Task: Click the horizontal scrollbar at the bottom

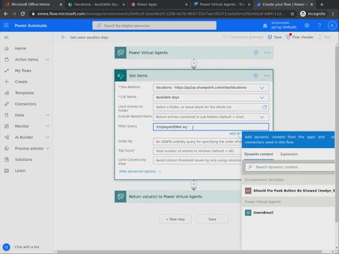Action: click(x=189, y=252)
